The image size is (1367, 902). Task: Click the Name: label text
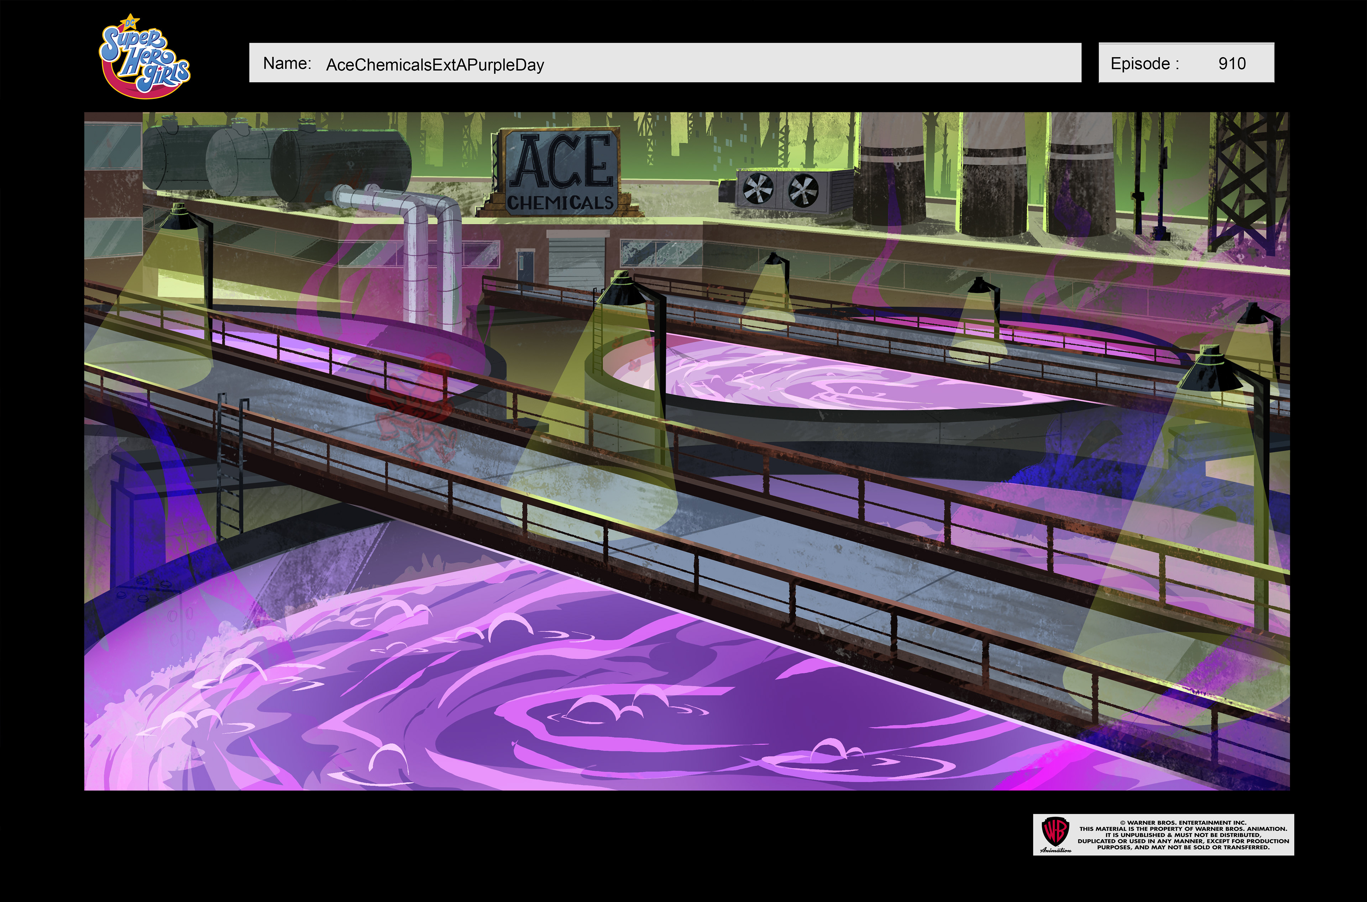287,63
